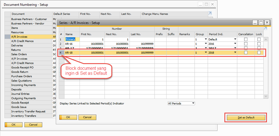
Task: Click Last No. 161999999 for AR-16
Action: [x=142, y=44]
